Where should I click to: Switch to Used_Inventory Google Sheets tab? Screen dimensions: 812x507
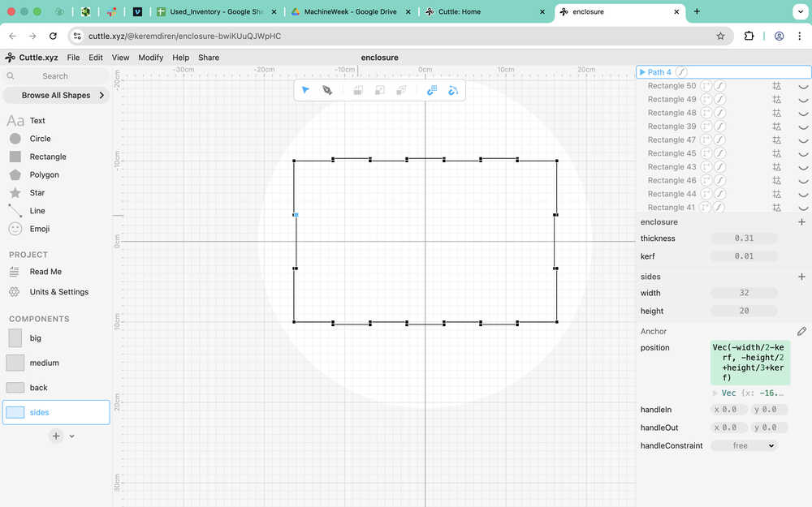(x=217, y=11)
